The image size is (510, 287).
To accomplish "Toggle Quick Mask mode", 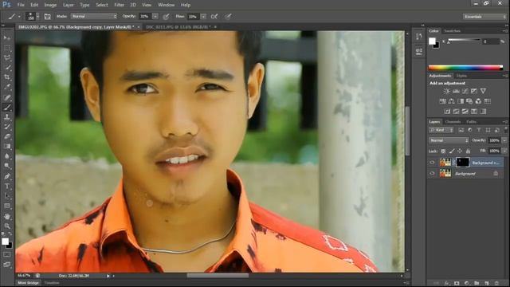I will point(7,254).
